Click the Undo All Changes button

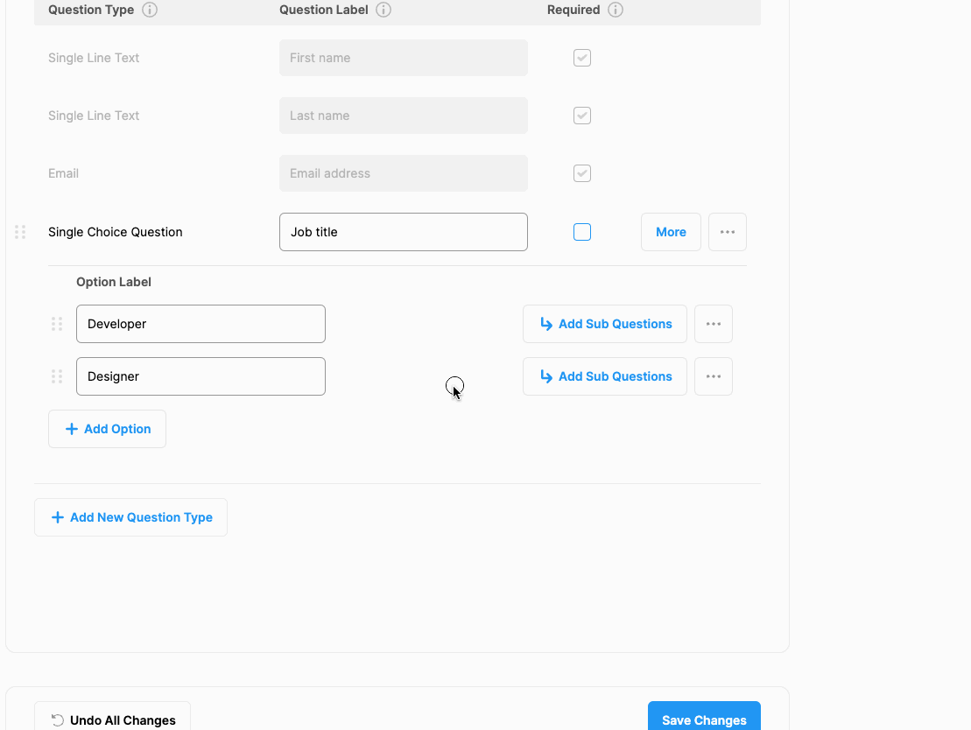tap(112, 719)
